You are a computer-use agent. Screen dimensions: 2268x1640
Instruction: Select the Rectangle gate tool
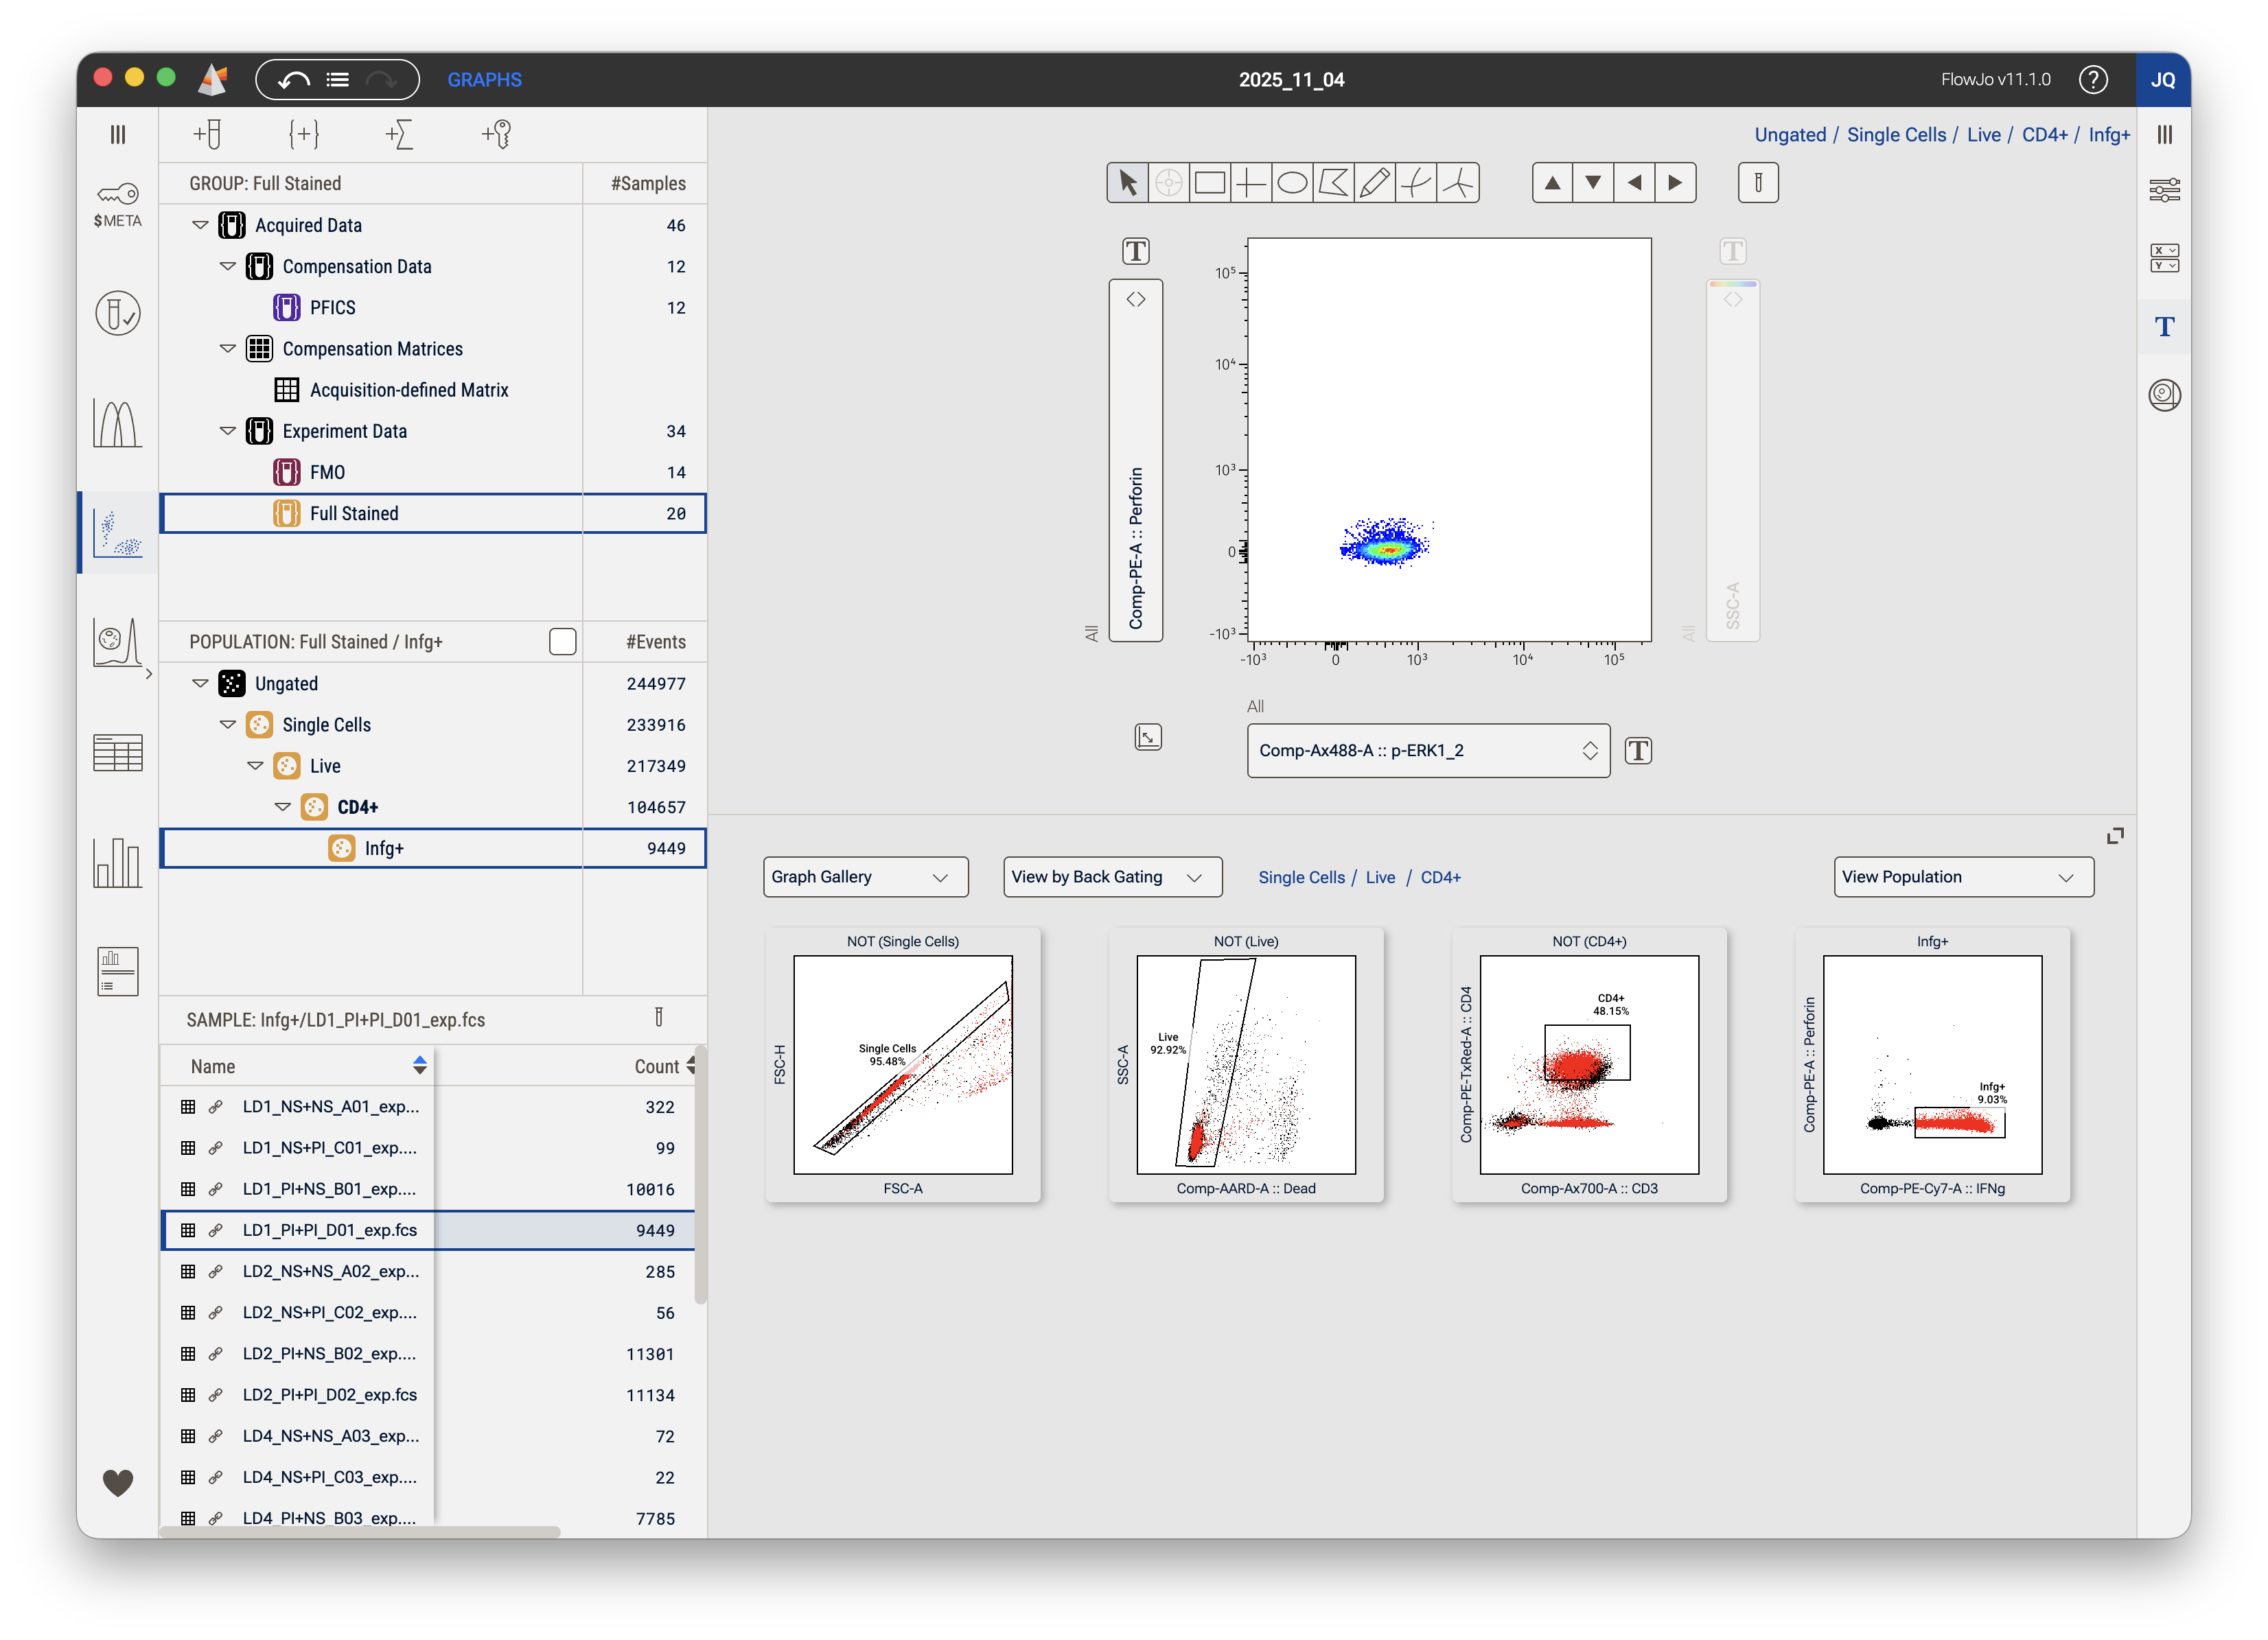(1209, 183)
